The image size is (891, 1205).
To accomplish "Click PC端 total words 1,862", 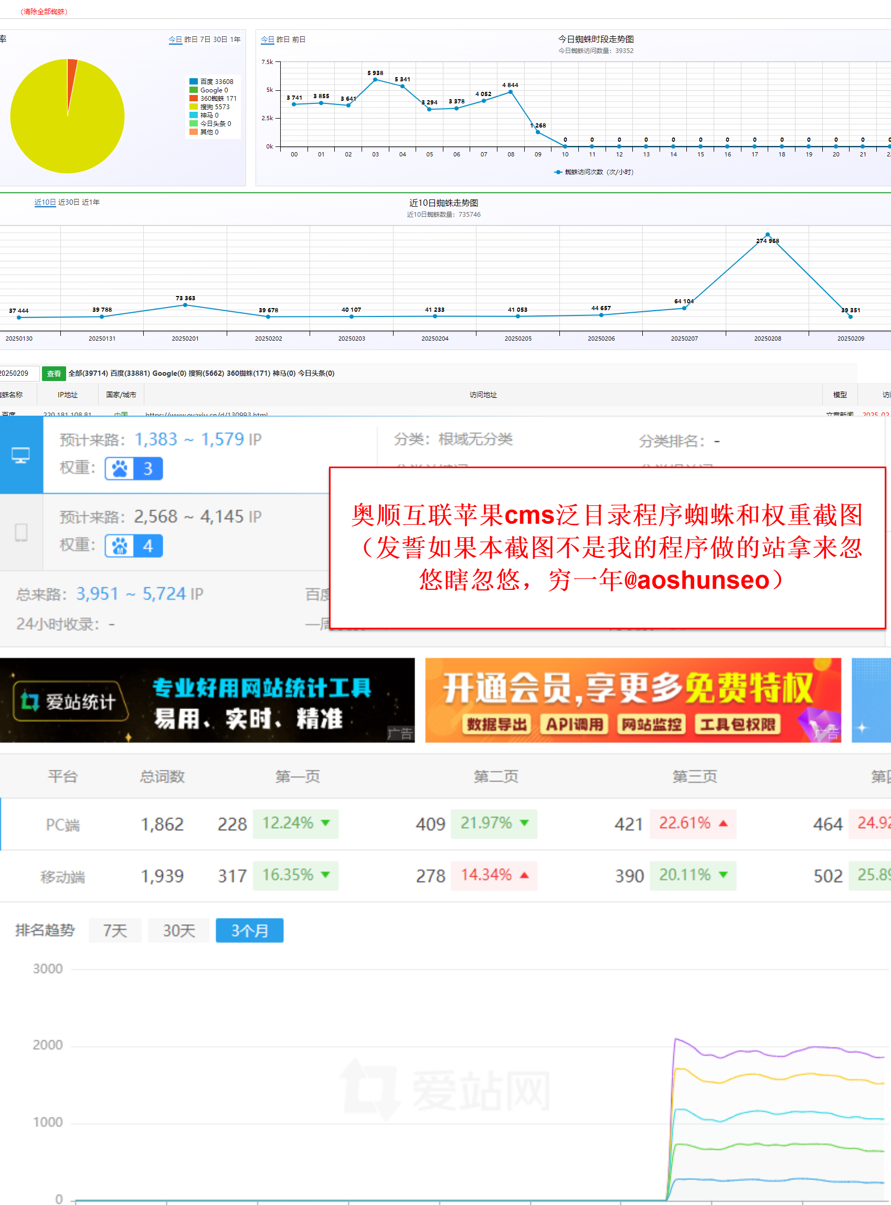I will [x=162, y=824].
